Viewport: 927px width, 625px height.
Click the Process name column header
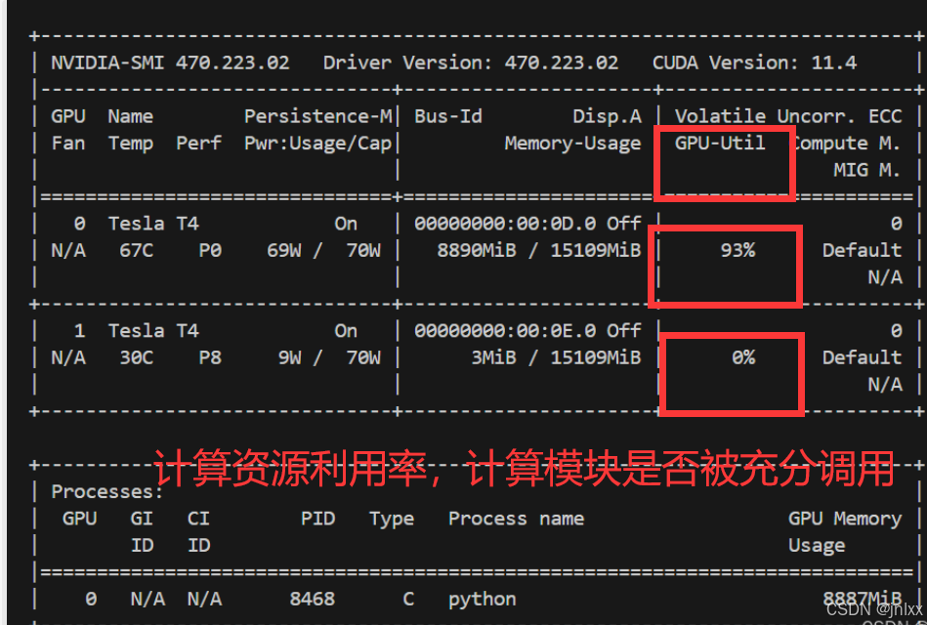(x=516, y=519)
